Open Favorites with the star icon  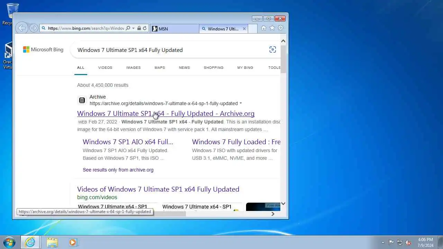point(272,28)
